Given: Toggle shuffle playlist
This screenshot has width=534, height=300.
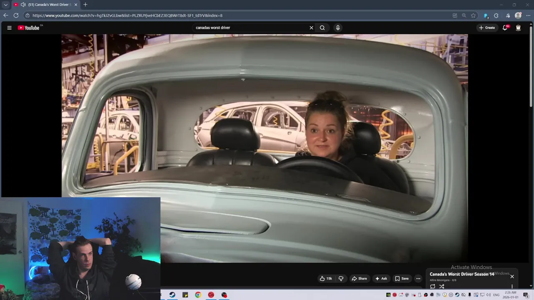Looking at the screenshot, I should (442, 287).
